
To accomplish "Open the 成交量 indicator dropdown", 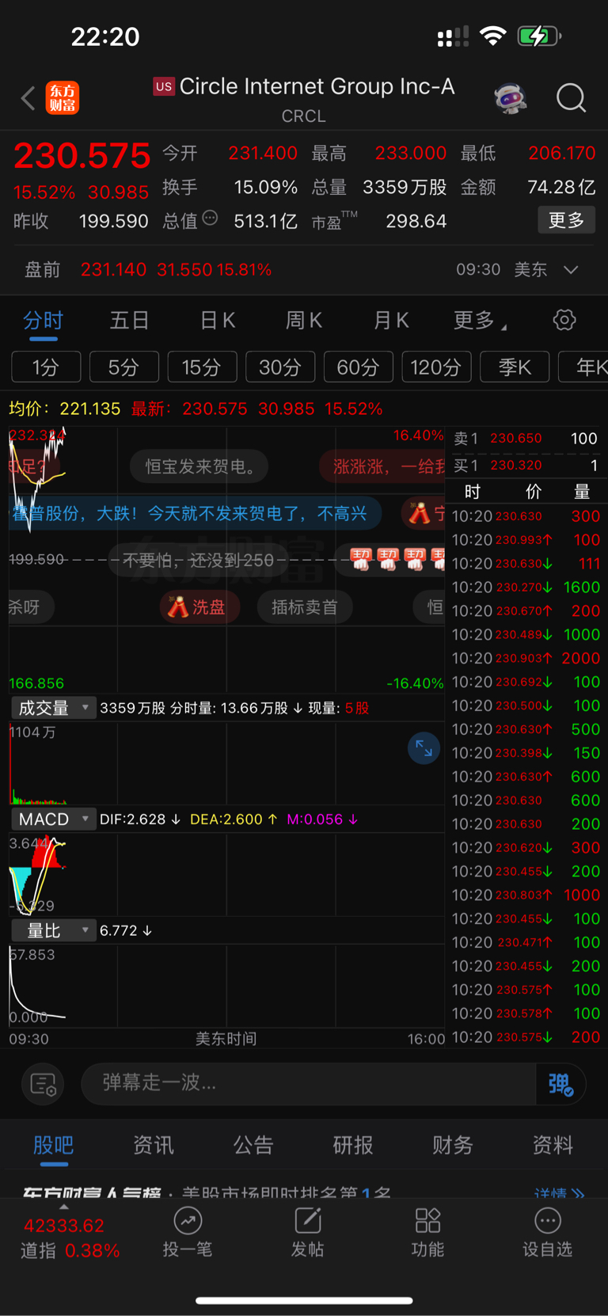I will tap(53, 708).
